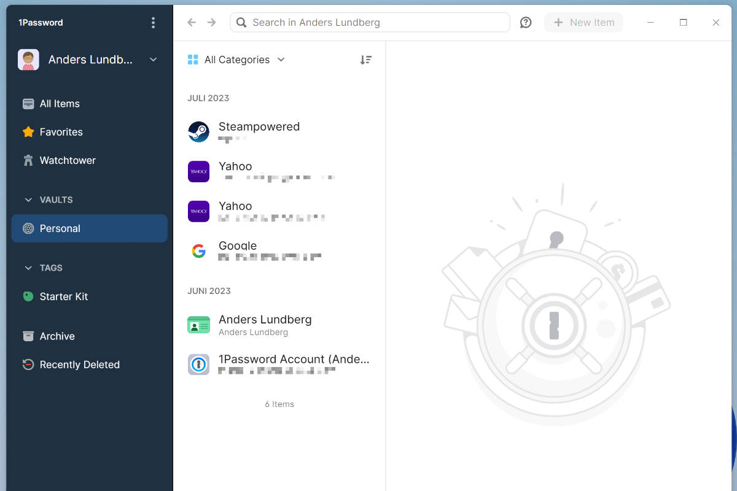The image size is (737, 491).
Task: Click the All Items card icon
Action: click(28, 104)
